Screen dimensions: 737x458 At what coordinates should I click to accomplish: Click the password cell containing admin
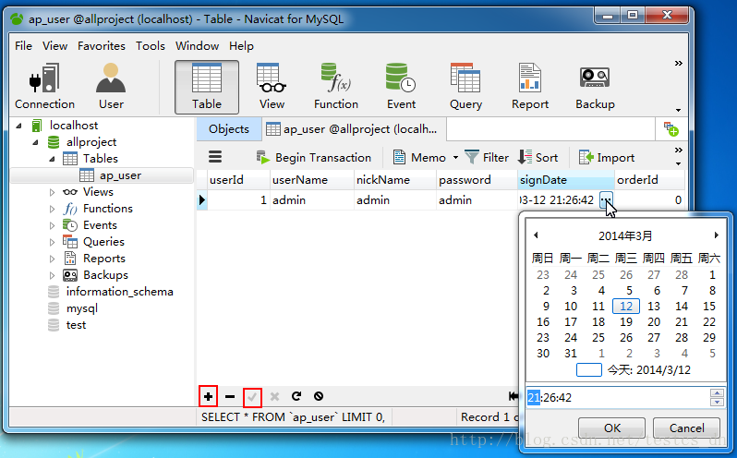point(477,200)
